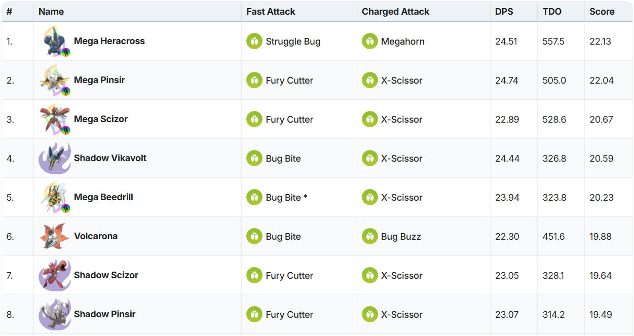Image resolution: width=634 pixels, height=336 pixels.
Task: Click the # rank column header
Action: (9, 12)
